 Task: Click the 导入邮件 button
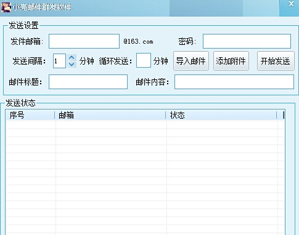[x=191, y=61]
